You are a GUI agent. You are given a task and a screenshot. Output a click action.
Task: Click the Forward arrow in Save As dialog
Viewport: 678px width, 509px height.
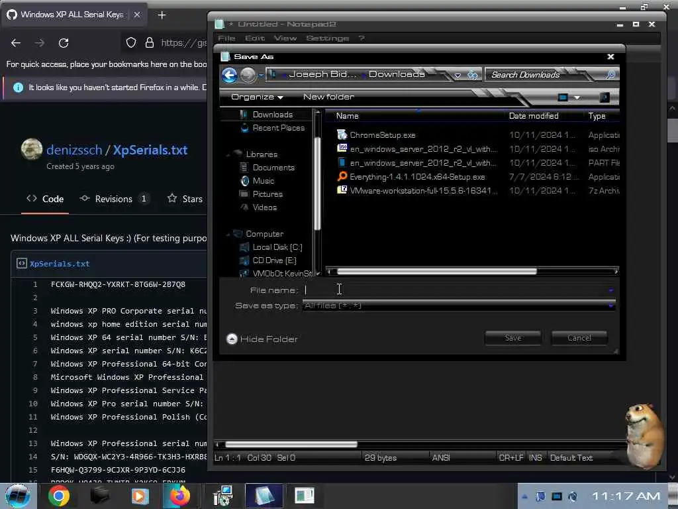(x=248, y=75)
